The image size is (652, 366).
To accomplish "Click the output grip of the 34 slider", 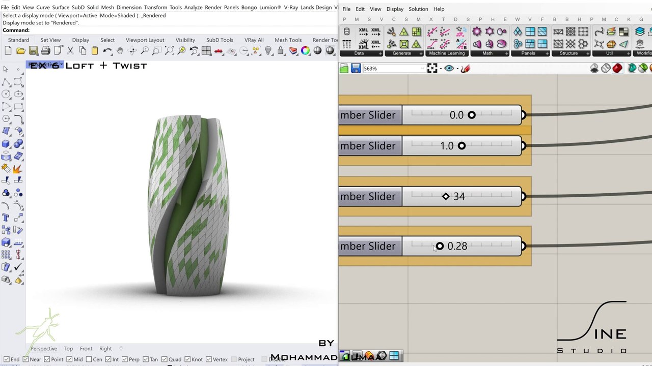I will [x=524, y=197].
